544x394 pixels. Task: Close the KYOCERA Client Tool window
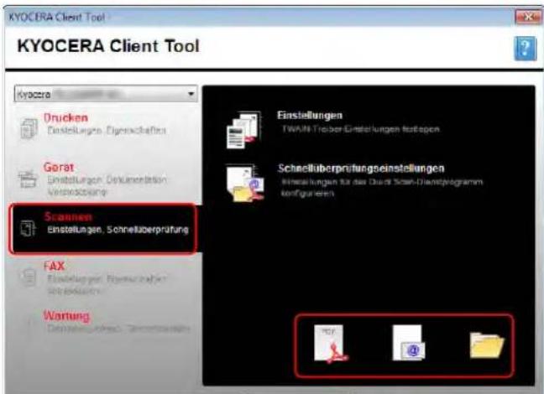(528, 17)
